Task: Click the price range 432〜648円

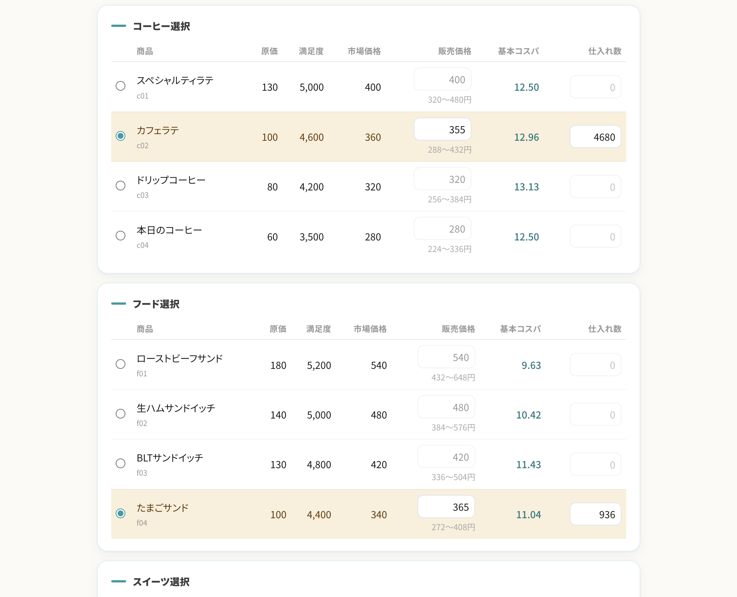Action: pos(453,377)
